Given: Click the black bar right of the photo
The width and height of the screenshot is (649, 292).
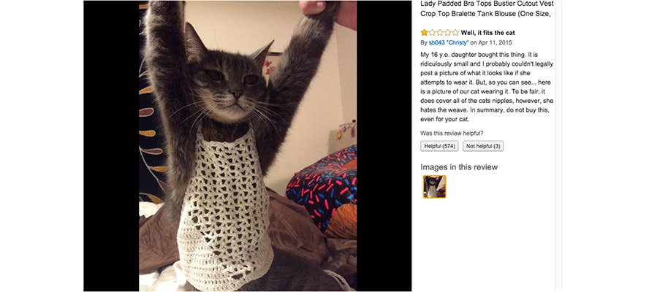Looking at the screenshot, I should click(x=384, y=146).
